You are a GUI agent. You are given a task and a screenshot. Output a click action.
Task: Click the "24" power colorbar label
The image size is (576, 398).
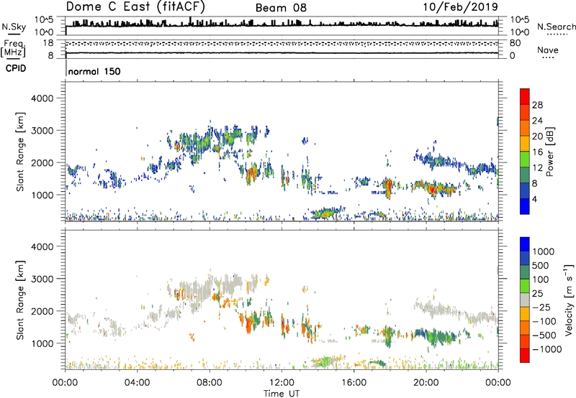coord(537,121)
